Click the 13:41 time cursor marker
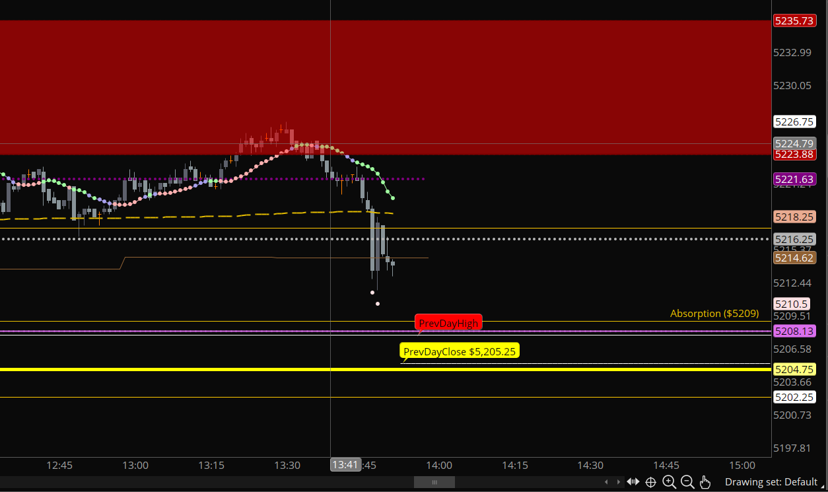Viewport: 828px width, 492px height. coord(345,465)
